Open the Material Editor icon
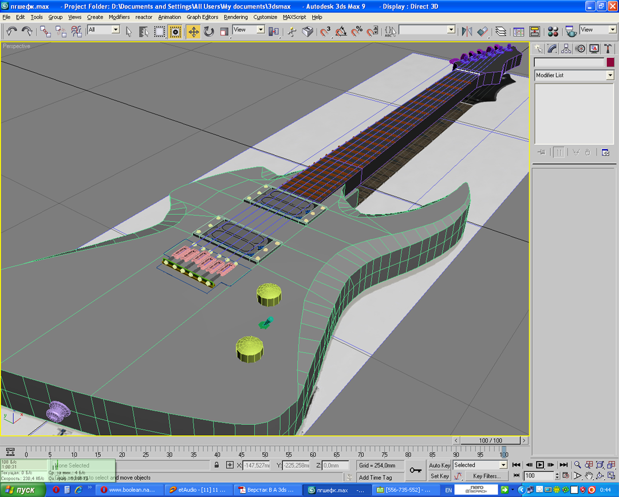Screen dimensions: 619x497 point(553,31)
